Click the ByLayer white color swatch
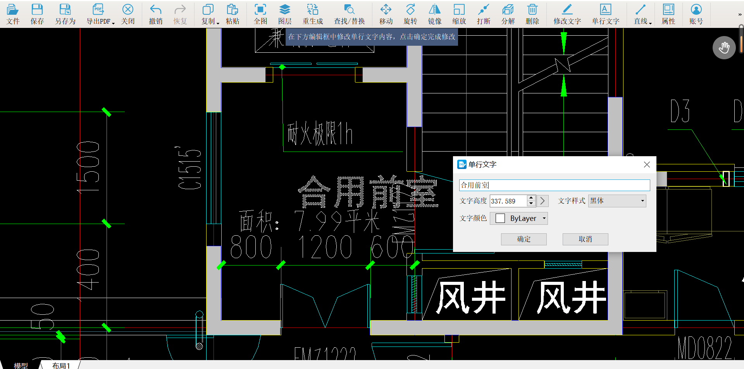Image resolution: width=744 pixels, height=369 pixels. click(x=500, y=218)
